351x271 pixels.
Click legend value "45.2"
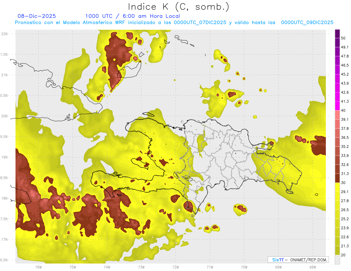(345, 74)
